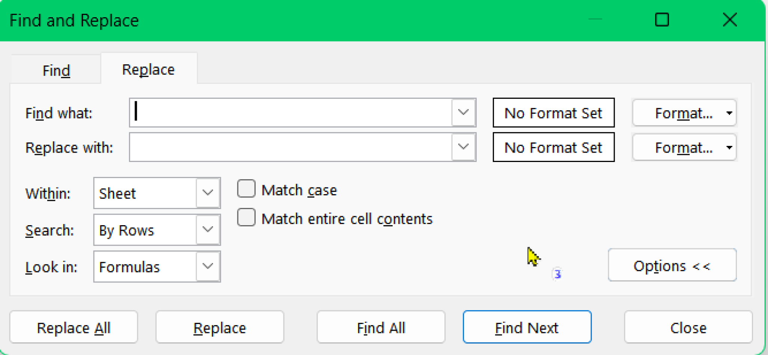Screen dimensions: 768x355
Task: Open the Format dropdown for Find what
Action: click(x=684, y=113)
